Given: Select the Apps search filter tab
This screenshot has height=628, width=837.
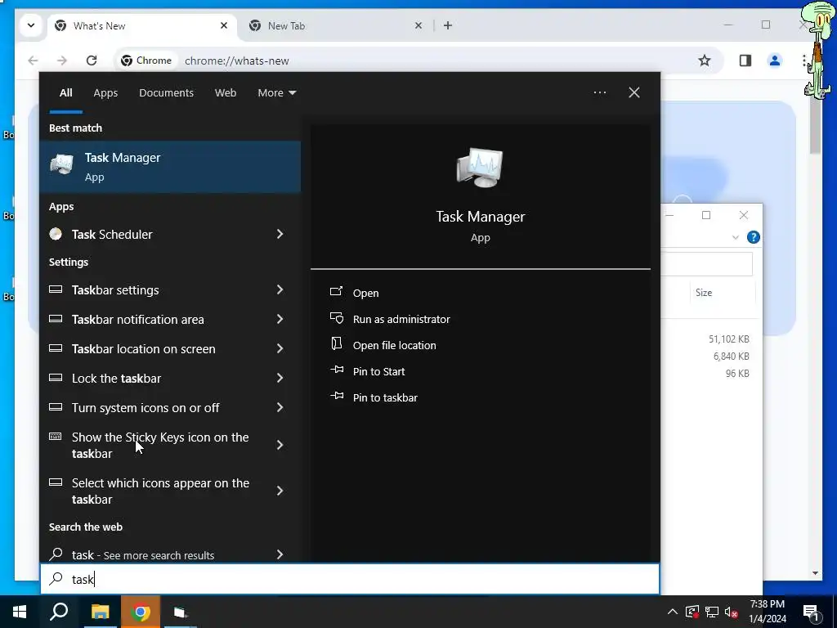Looking at the screenshot, I should click(105, 92).
